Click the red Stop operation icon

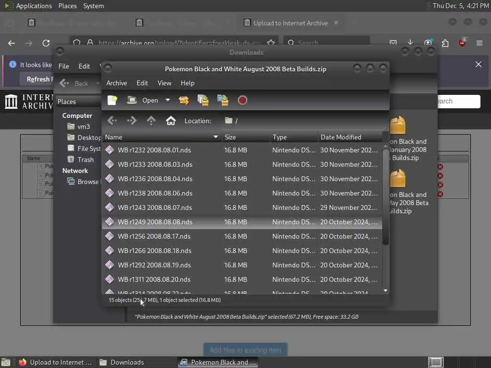[242, 101]
